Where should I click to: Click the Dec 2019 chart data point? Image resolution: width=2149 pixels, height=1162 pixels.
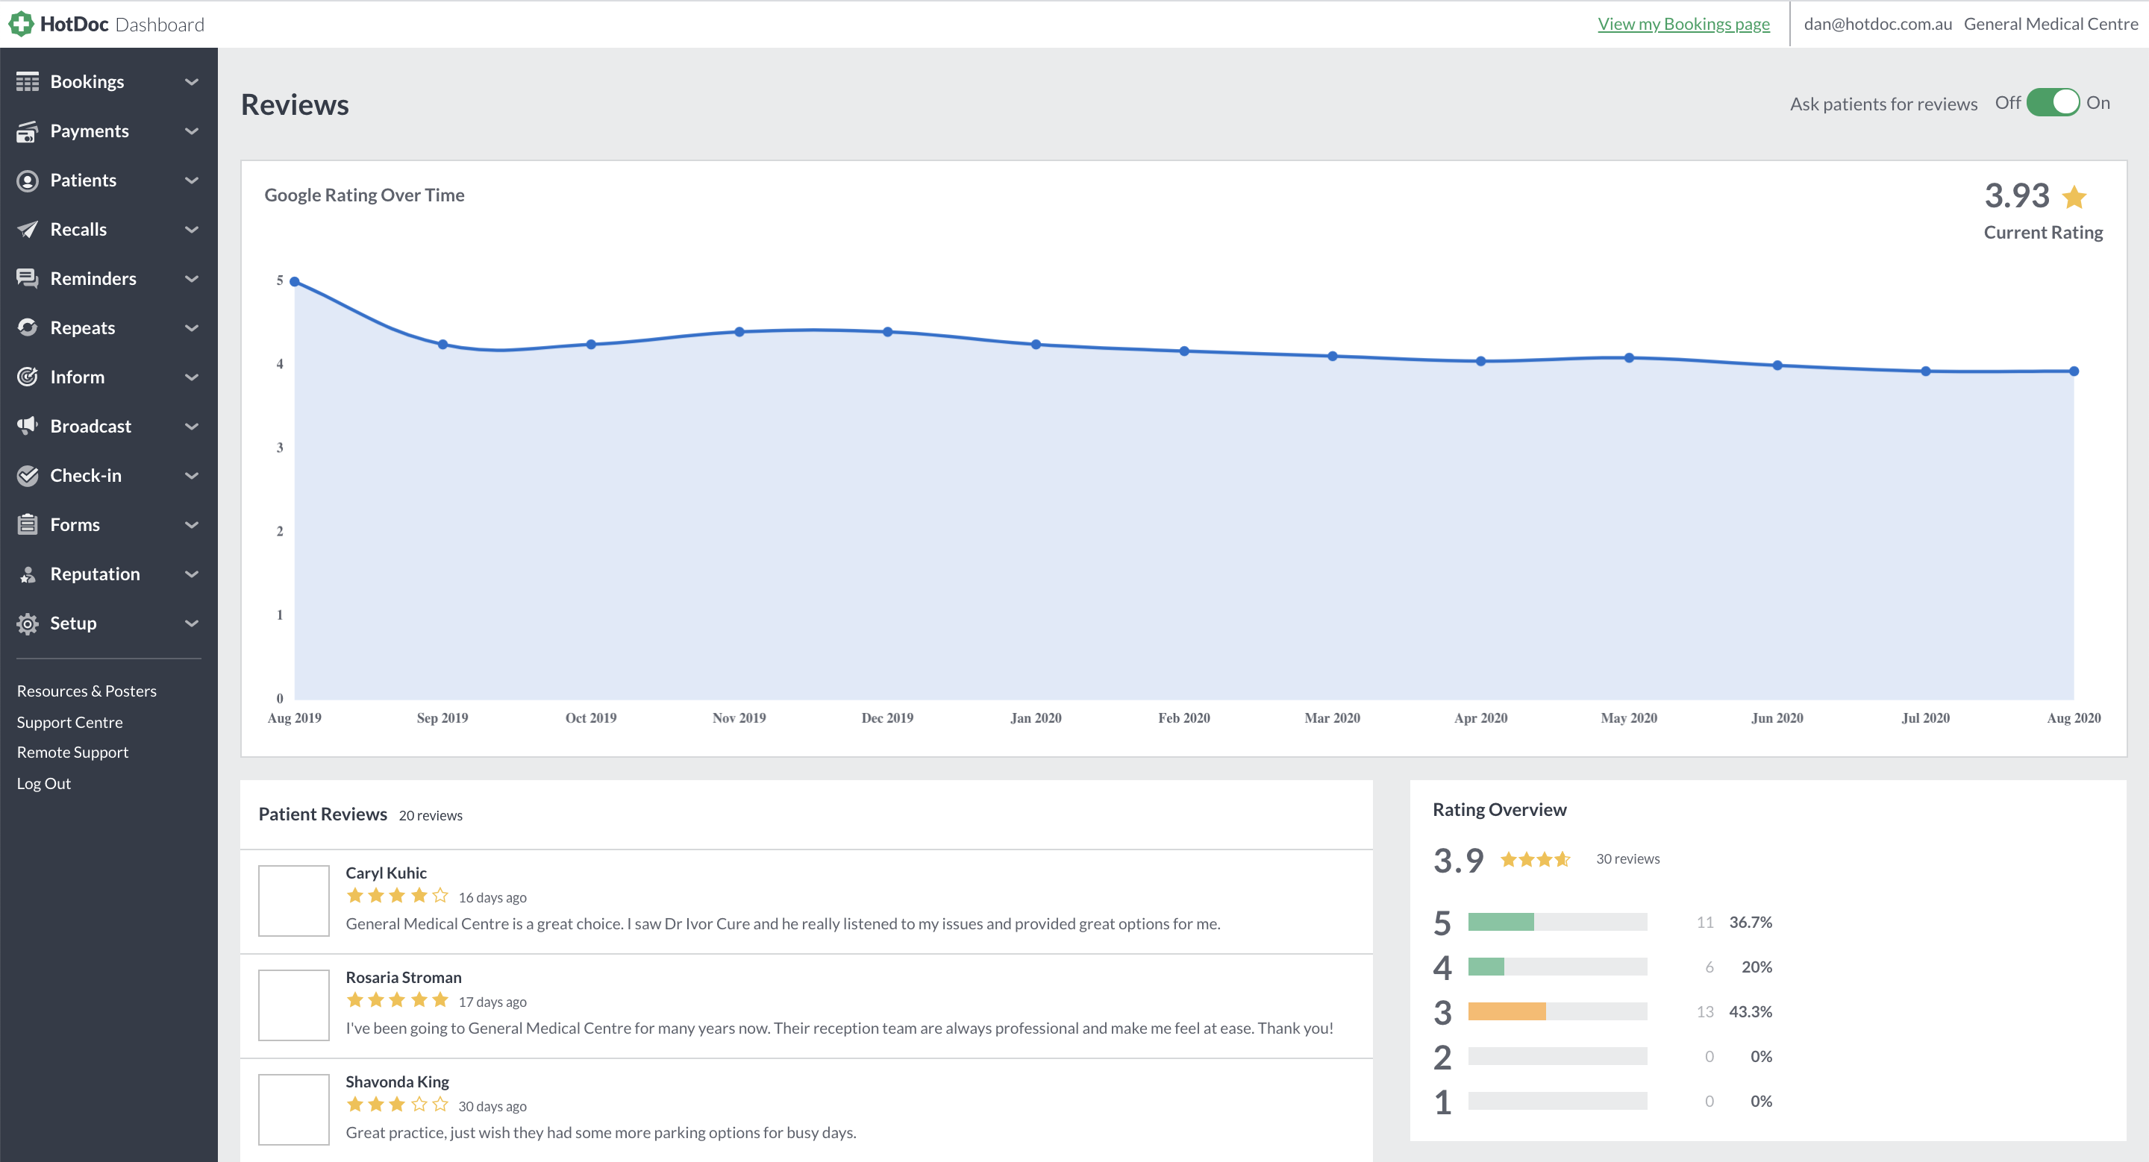pyautogui.click(x=888, y=332)
